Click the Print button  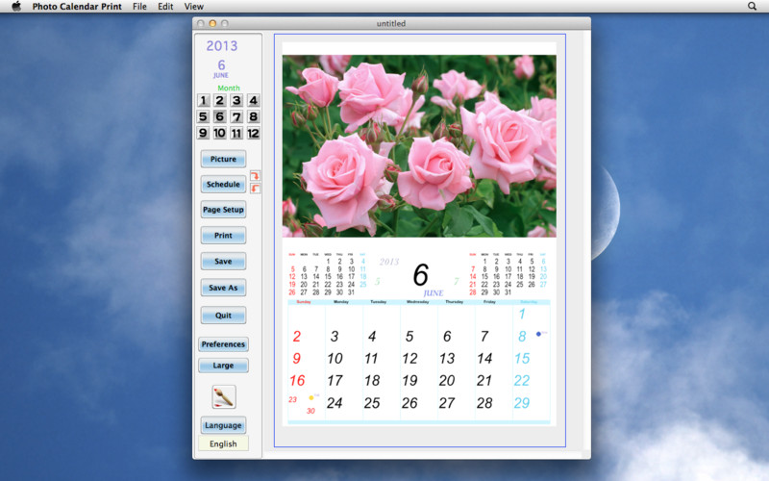[x=223, y=236]
